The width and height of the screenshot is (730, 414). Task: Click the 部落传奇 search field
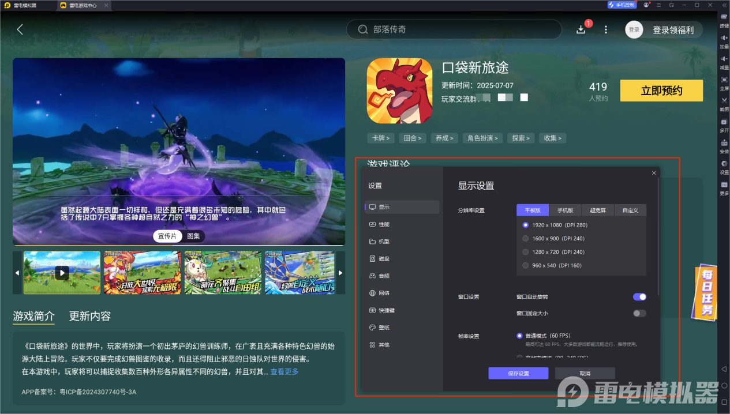(x=454, y=29)
